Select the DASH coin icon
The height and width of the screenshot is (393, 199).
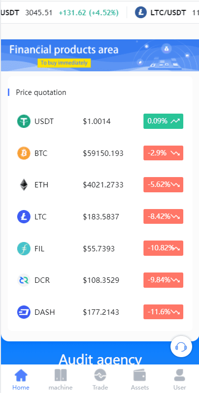[x=24, y=312]
